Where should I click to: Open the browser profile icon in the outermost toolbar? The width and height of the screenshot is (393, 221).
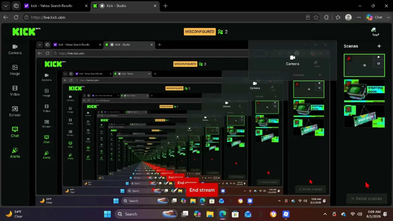coord(348,17)
